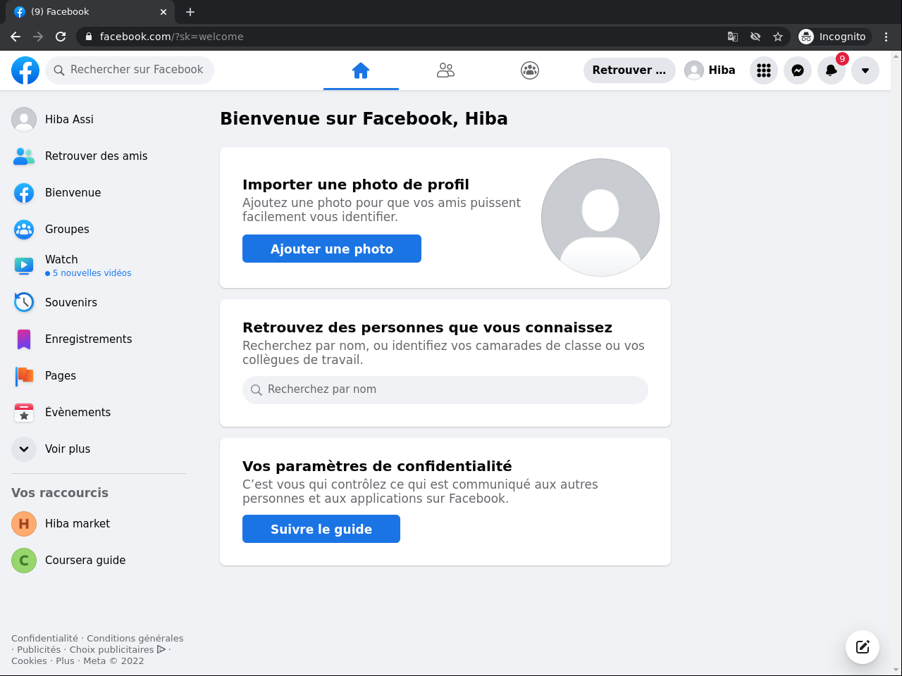Open the nine-dot apps menu
The height and width of the screenshot is (676, 902).
pyautogui.click(x=764, y=70)
